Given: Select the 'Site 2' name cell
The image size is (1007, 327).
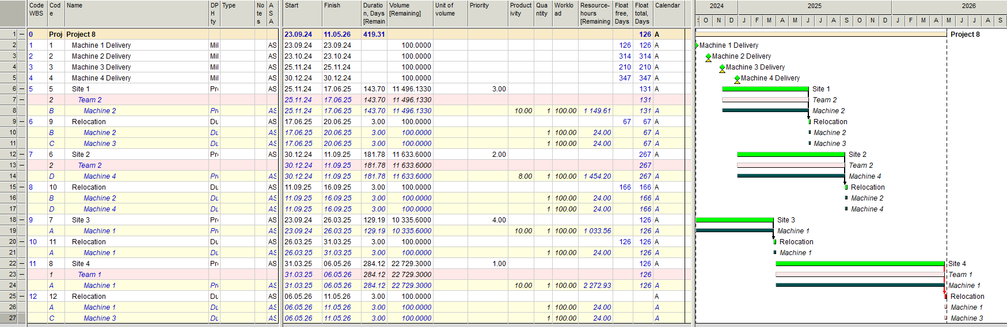Looking at the screenshot, I should [136, 155].
